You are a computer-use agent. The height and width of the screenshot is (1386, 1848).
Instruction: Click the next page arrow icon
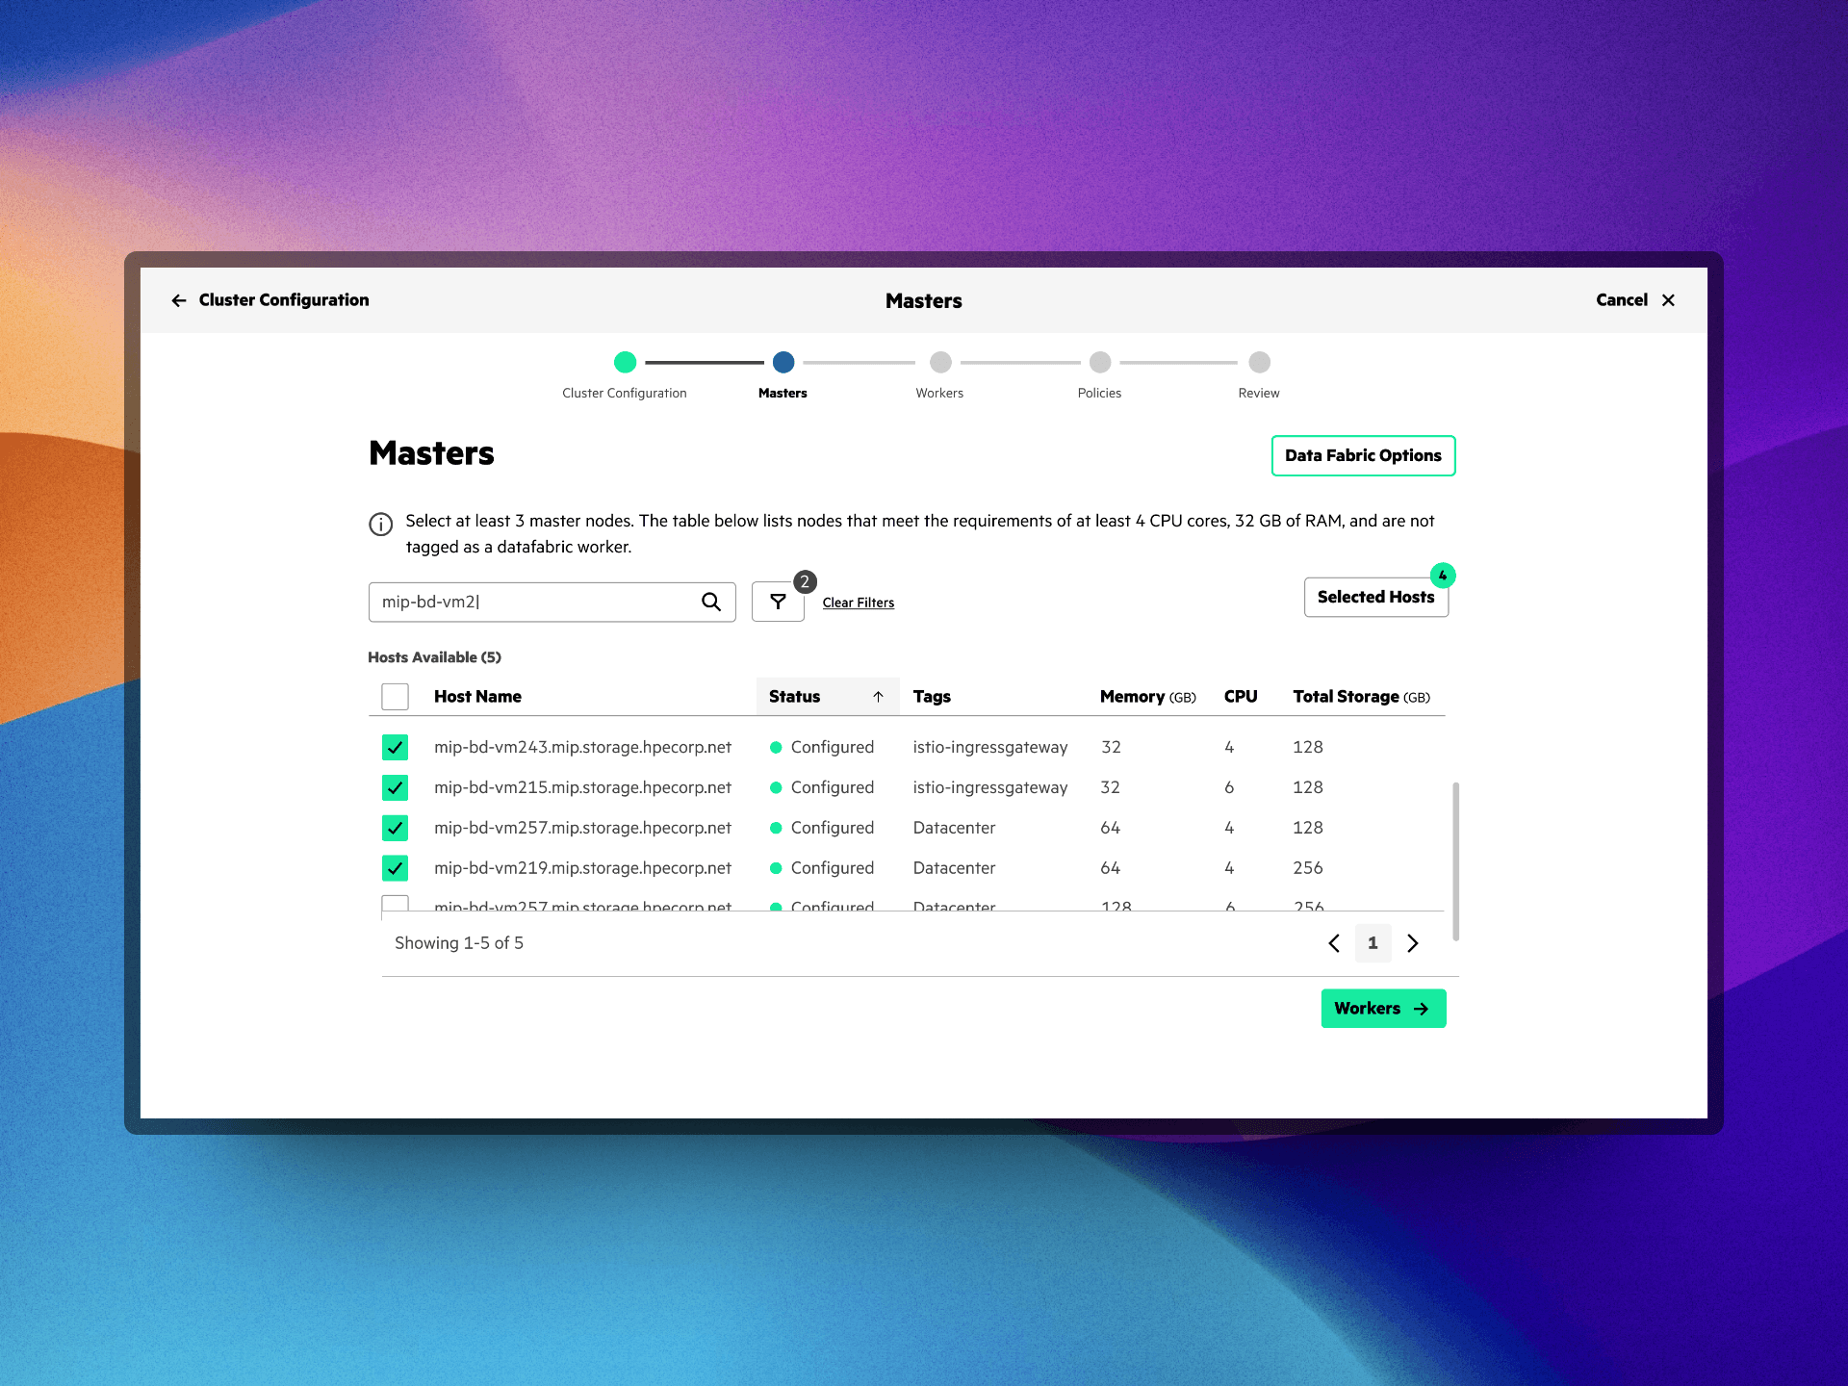tap(1413, 942)
